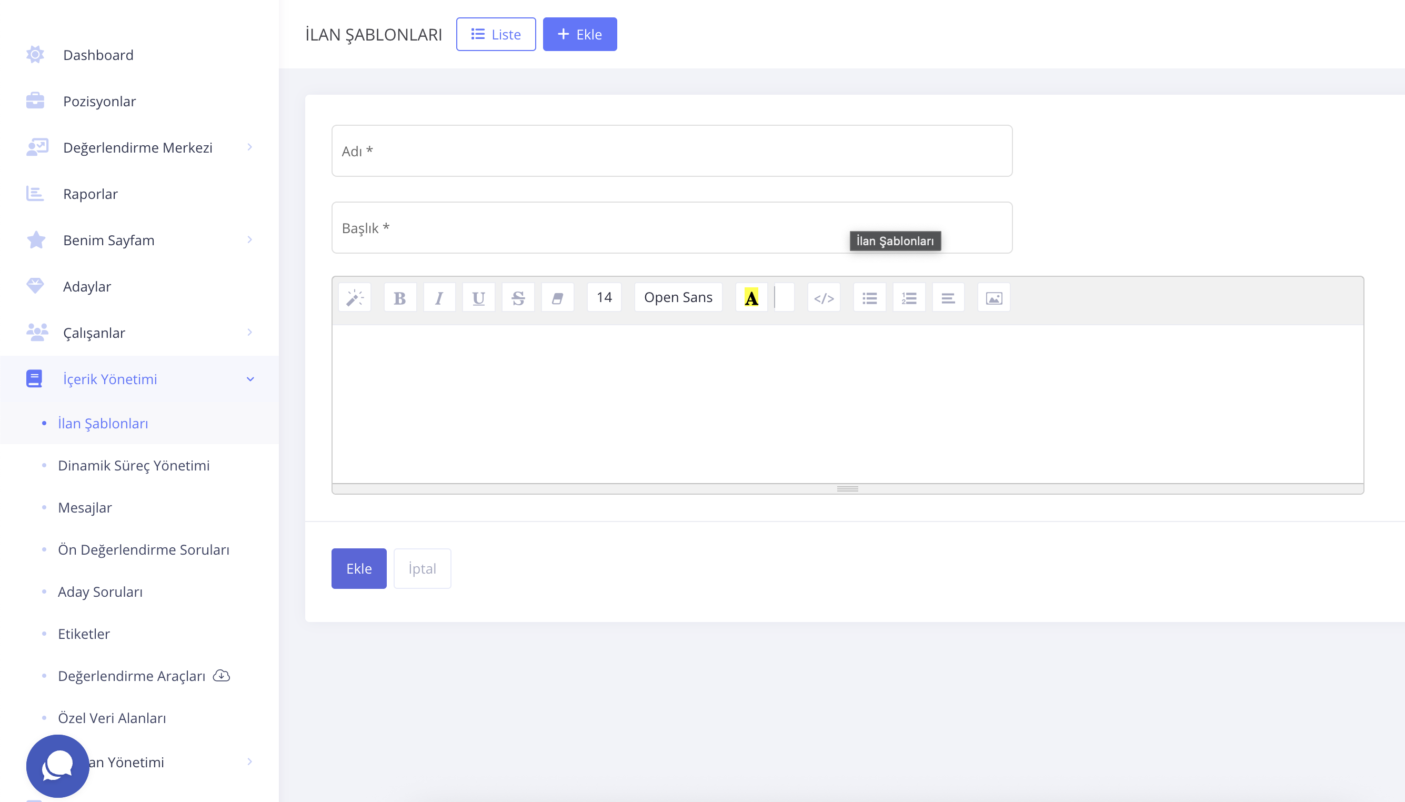Image resolution: width=1405 pixels, height=802 pixels.
Task: Go to the Mesajlar submenu
Action: click(x=85, y=507)
